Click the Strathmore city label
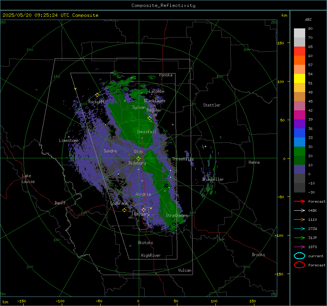This screenshot has width=327, height=306. (x=177, y=215)
